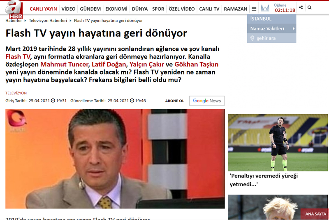Click Televizyon Haberleri breadcrumb link

coord(48,21)
